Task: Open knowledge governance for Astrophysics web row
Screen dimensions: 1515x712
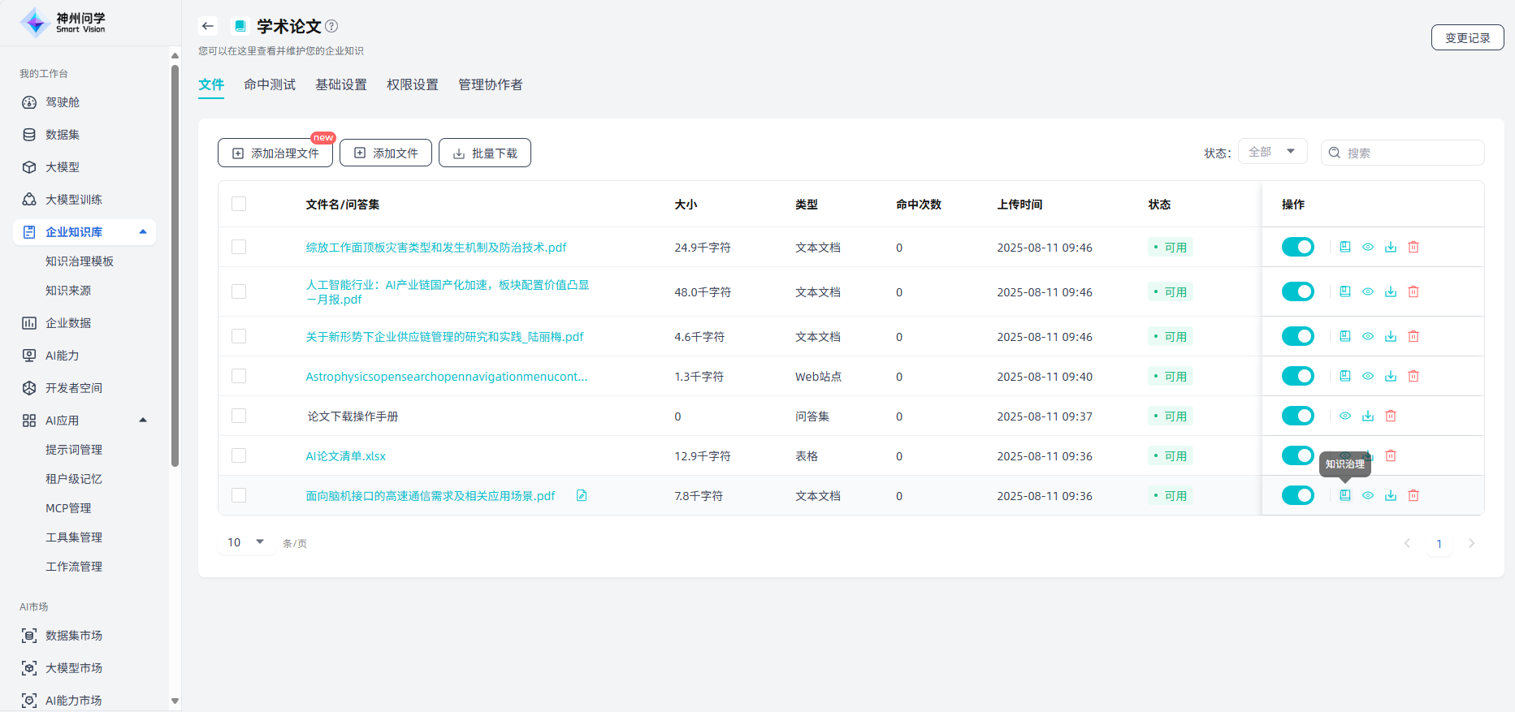Action: (1345, 376)
